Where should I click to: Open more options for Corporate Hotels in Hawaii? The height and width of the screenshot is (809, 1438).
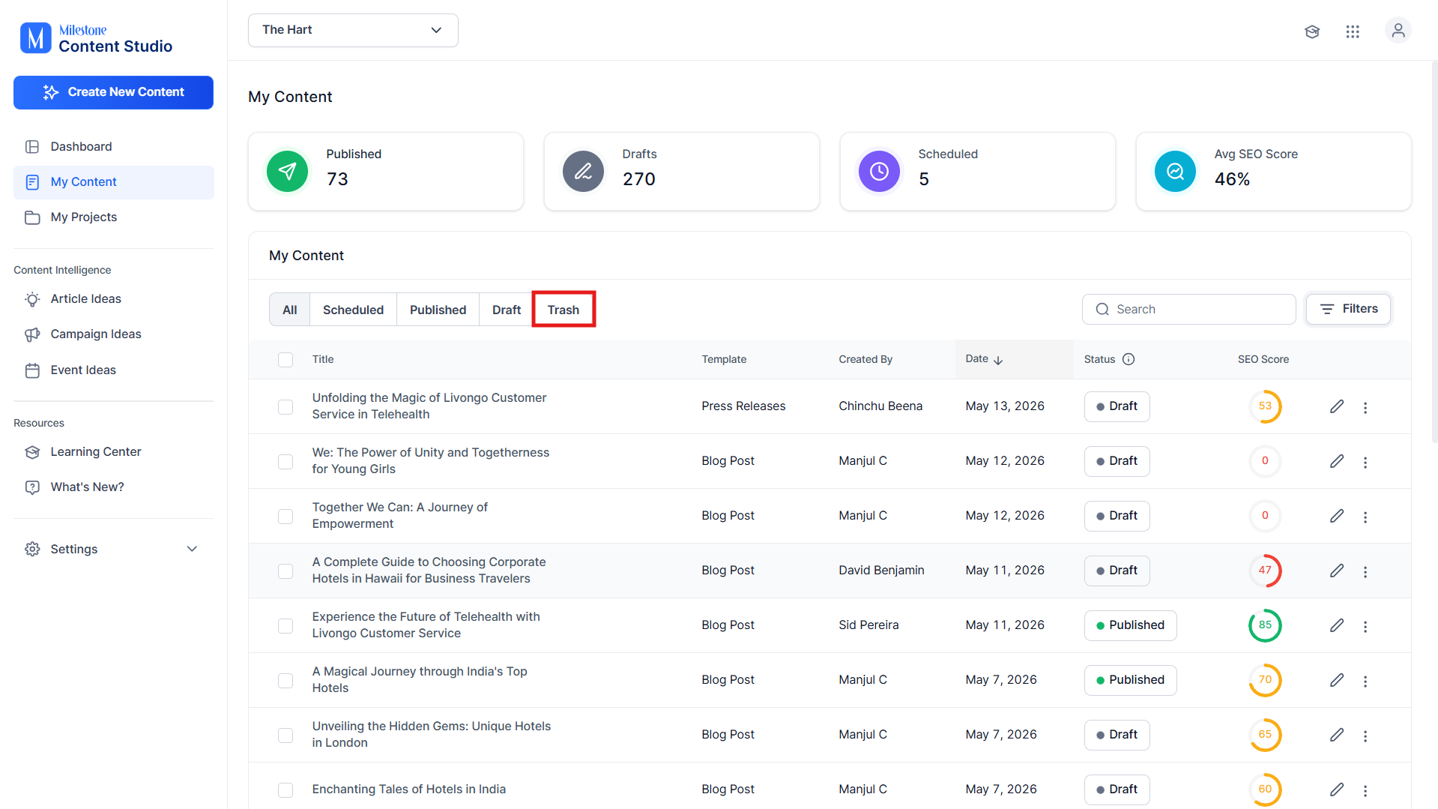pos(1365,571)
